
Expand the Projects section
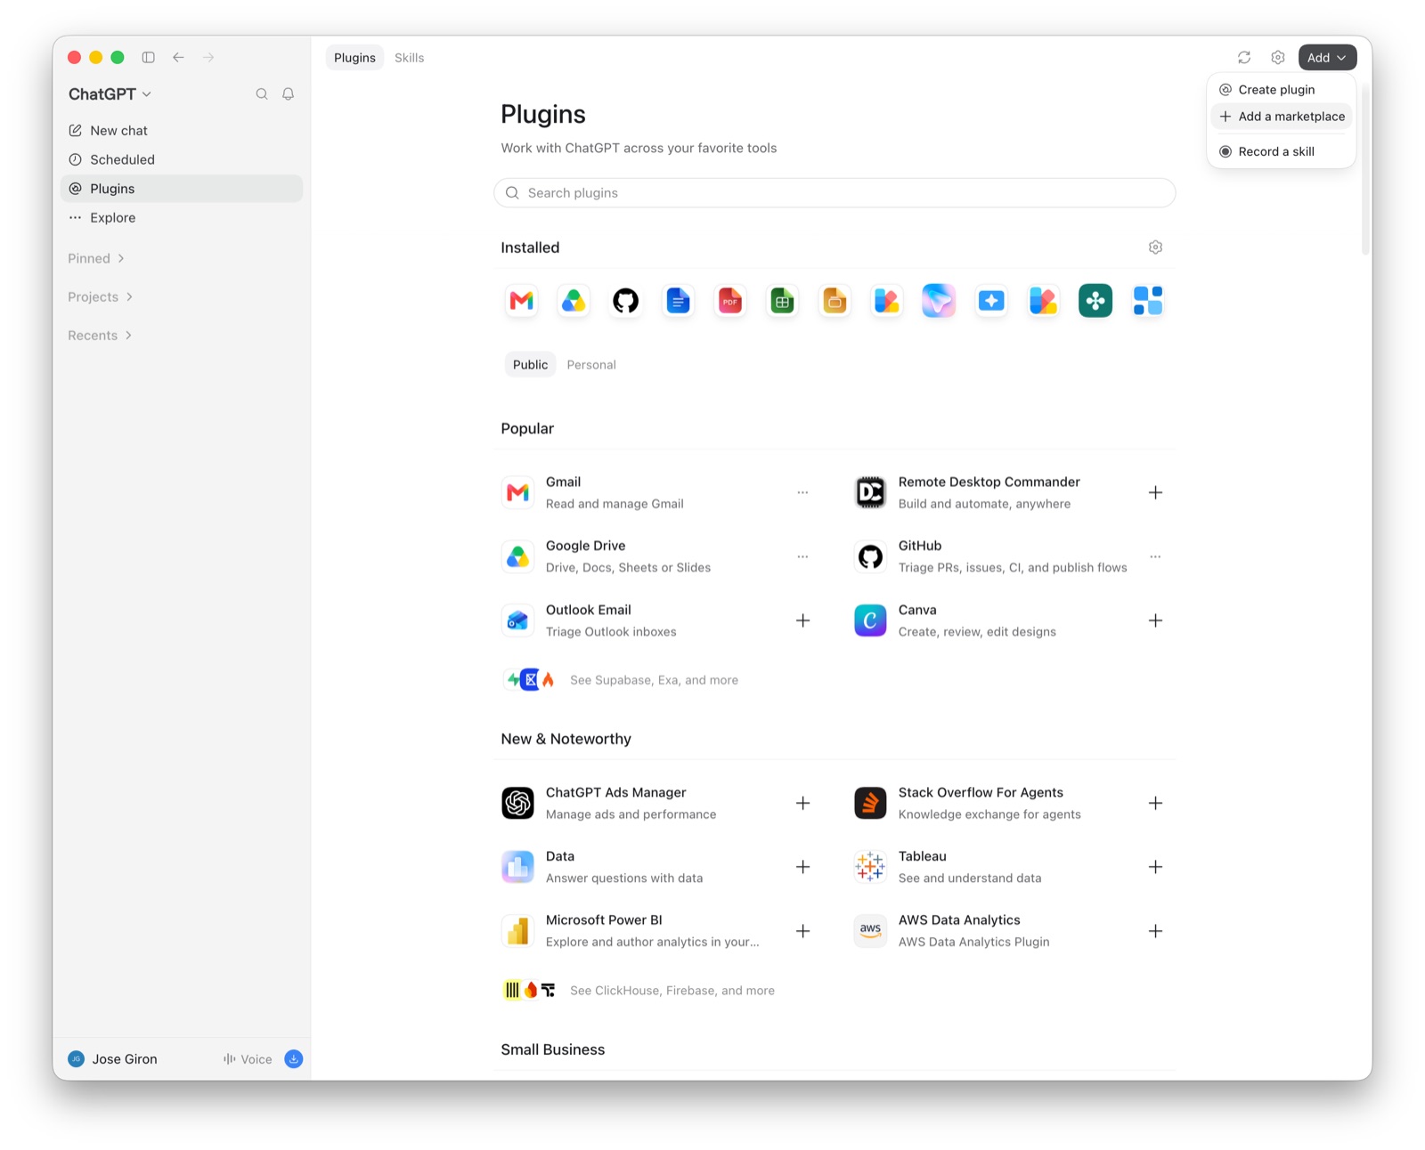click(x=100, y=296)
